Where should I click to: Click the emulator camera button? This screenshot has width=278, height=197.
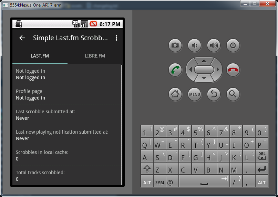coord(175,45)
